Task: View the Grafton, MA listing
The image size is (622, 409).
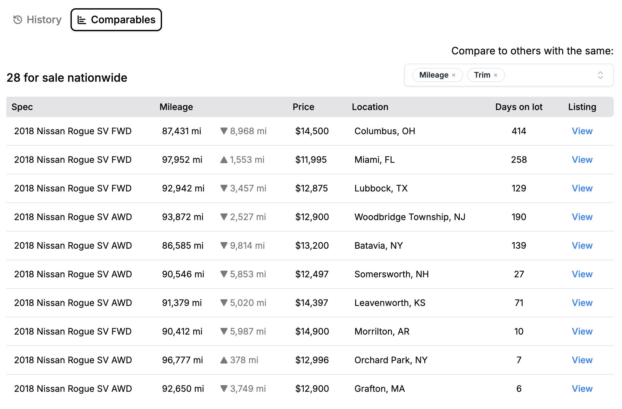Action: [x=582, y=389]
